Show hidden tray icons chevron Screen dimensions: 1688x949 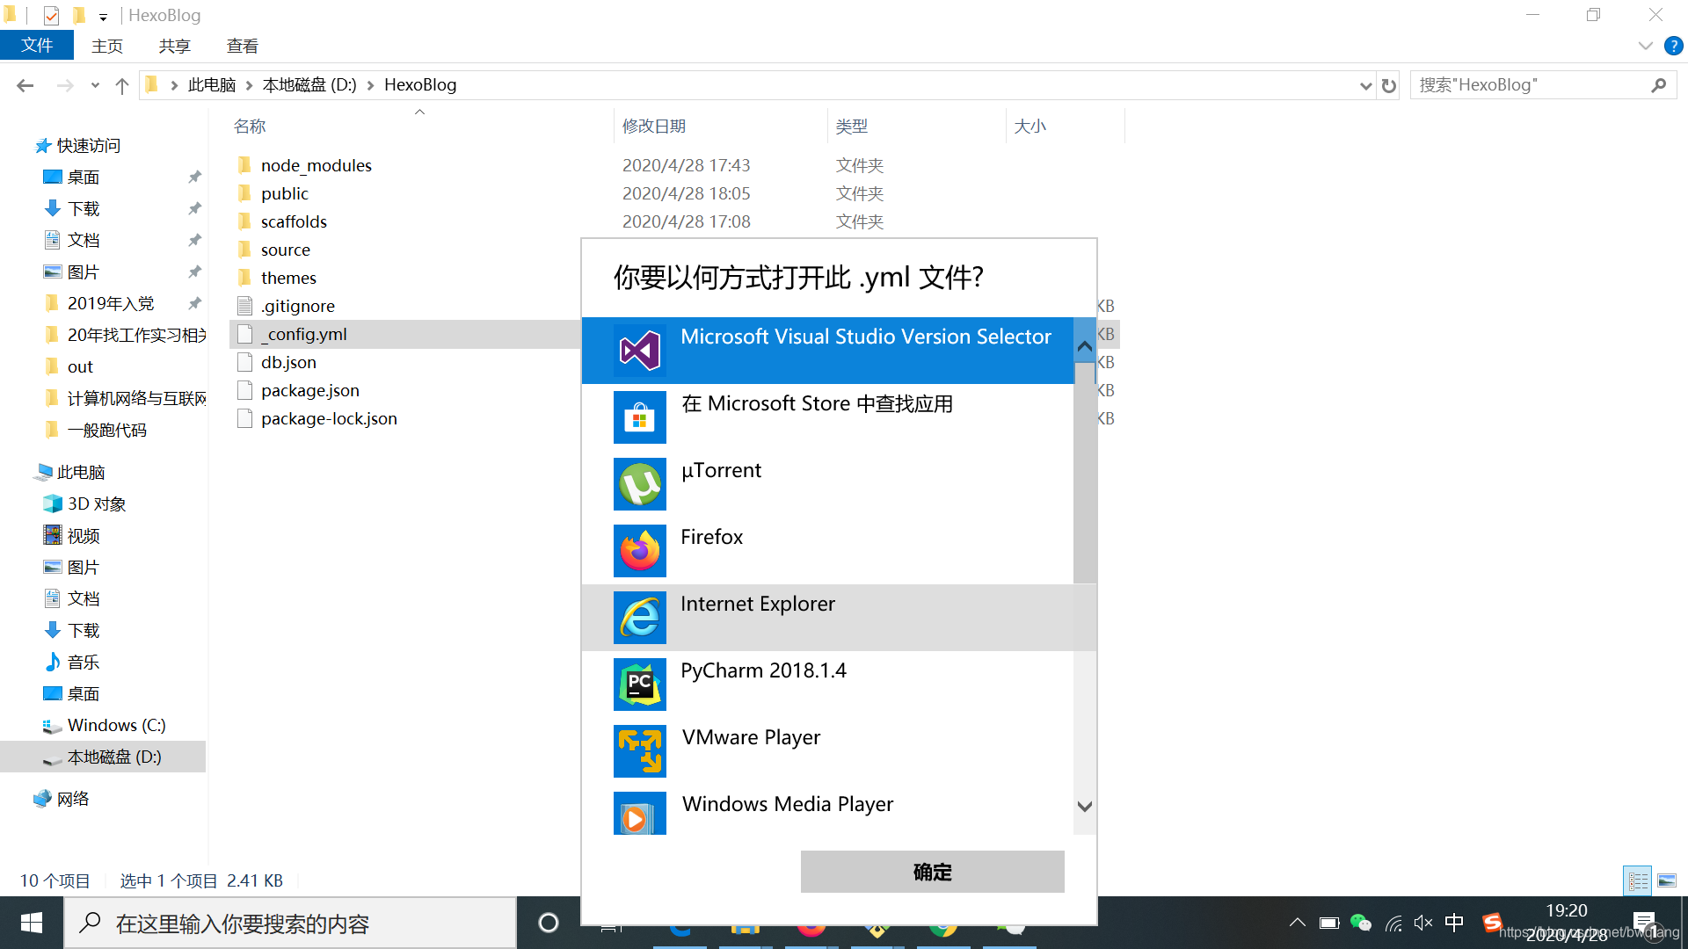coord(1297,923)
